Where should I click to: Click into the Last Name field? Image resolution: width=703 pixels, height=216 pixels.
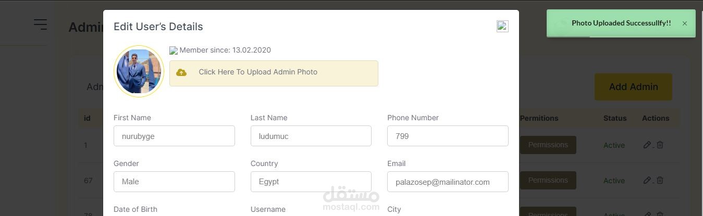(x=311, y=136)
